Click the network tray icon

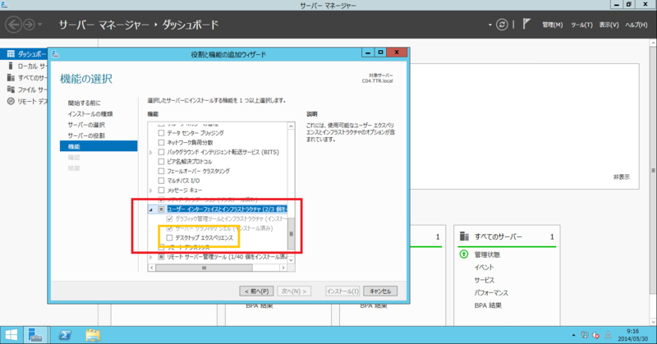point(585,335)
